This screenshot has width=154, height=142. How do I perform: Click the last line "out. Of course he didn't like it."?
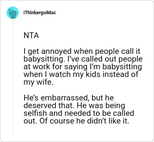pyautogui.click(x=76, y=121)
